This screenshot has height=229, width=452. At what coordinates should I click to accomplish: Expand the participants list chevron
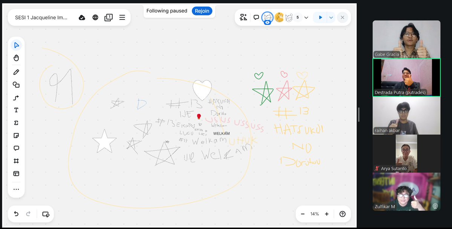tap(306, 18)
